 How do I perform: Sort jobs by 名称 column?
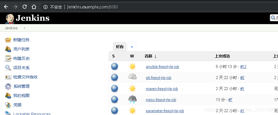(x=150, y=56)
